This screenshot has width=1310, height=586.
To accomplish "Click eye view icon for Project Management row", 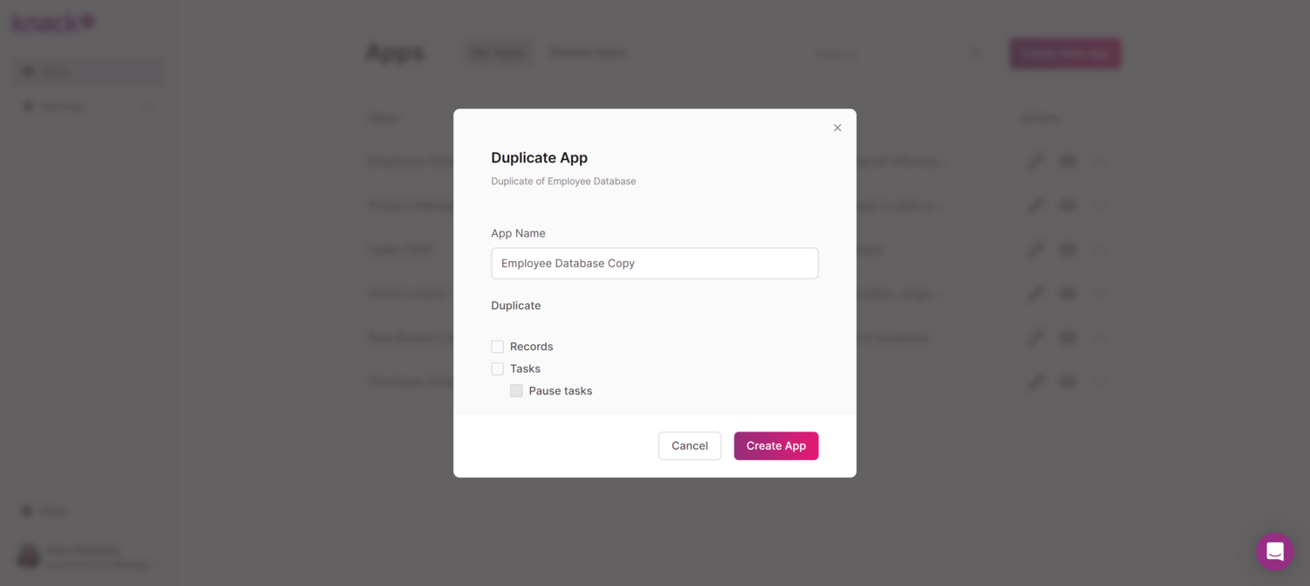I will point(1067,205).
